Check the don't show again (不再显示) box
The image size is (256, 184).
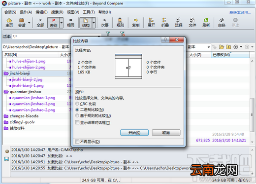77,142
